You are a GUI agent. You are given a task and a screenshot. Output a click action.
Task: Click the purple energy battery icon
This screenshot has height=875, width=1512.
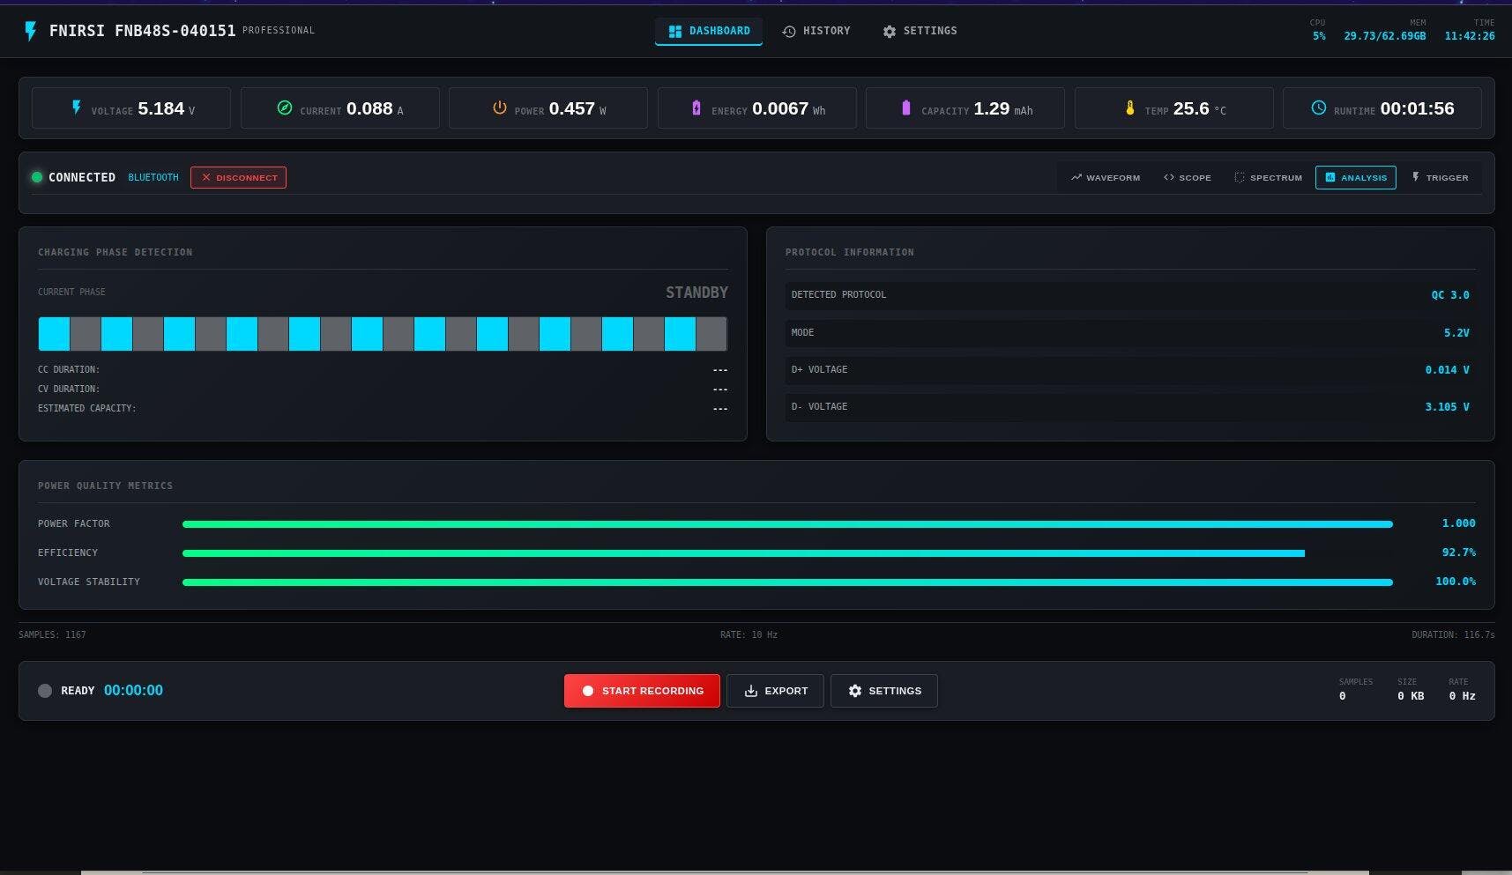pyautogui.click(x=696, y=108)
